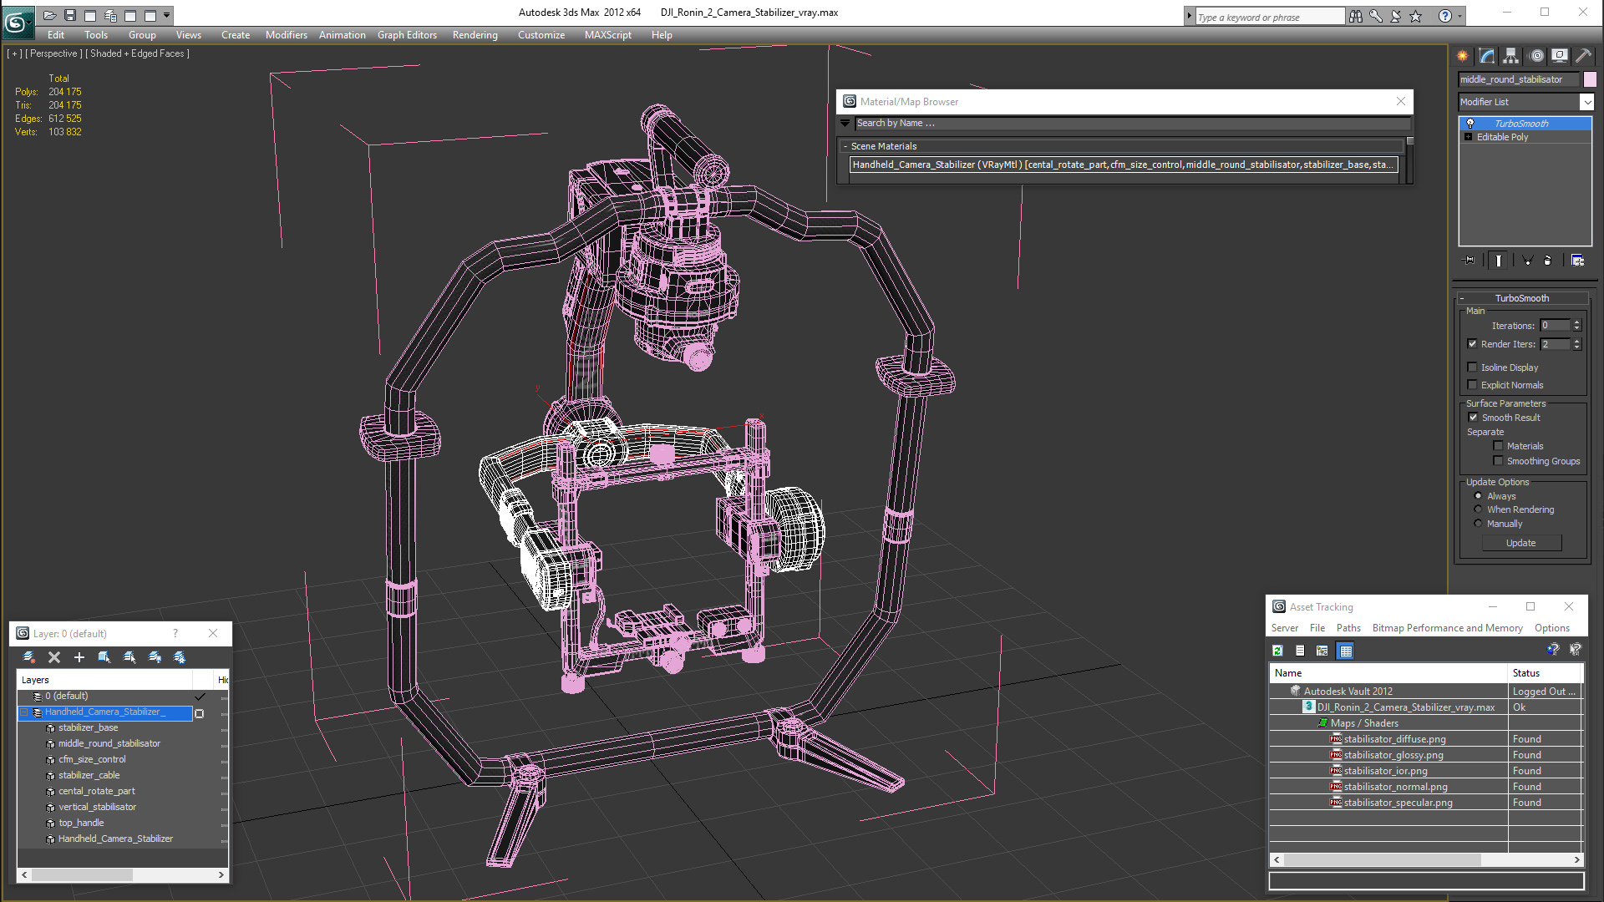The image size is (1604, 902).
Task: Toggle Render Iters checkbox
Action: [x=1472, y=344]
